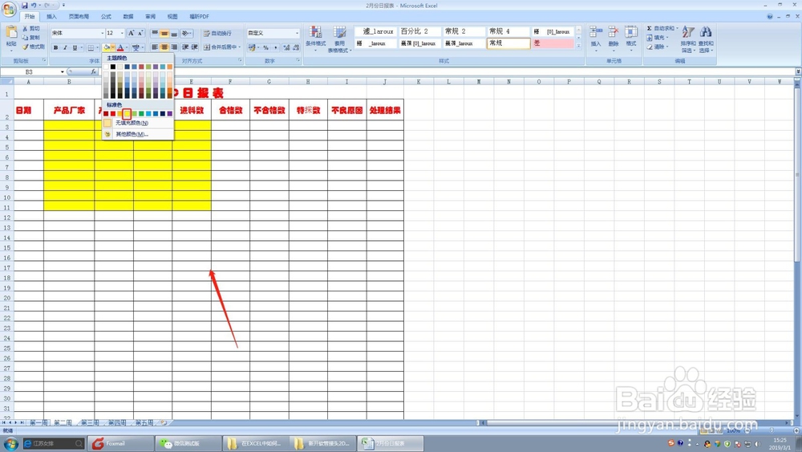Toggle italic formatting (I)
This screenshot has height=452, width=802.
(65, 47)
